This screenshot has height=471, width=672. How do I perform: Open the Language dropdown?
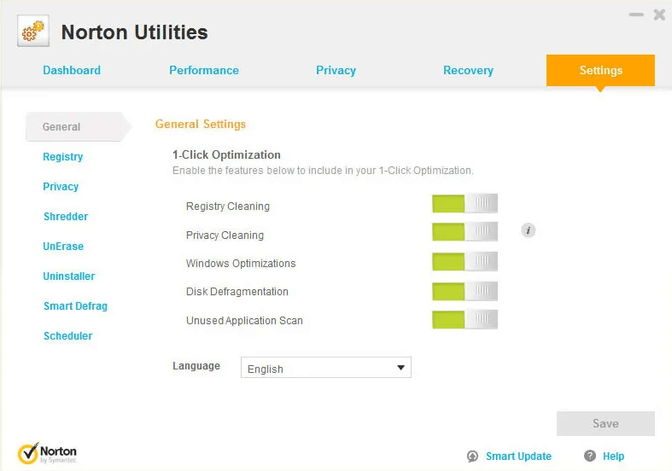(325, 368)
